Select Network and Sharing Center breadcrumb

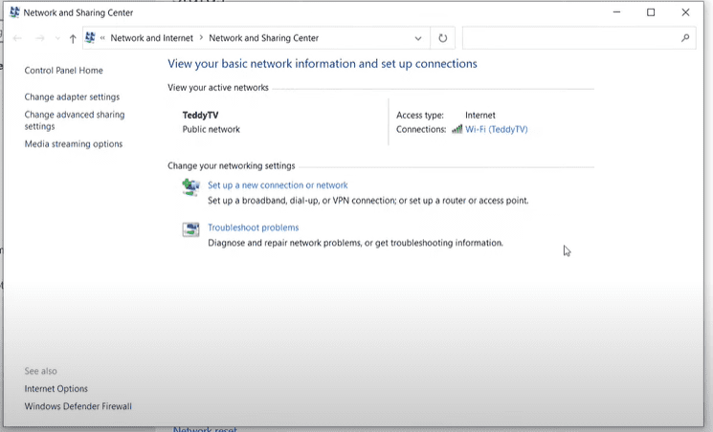click(263, 38)
